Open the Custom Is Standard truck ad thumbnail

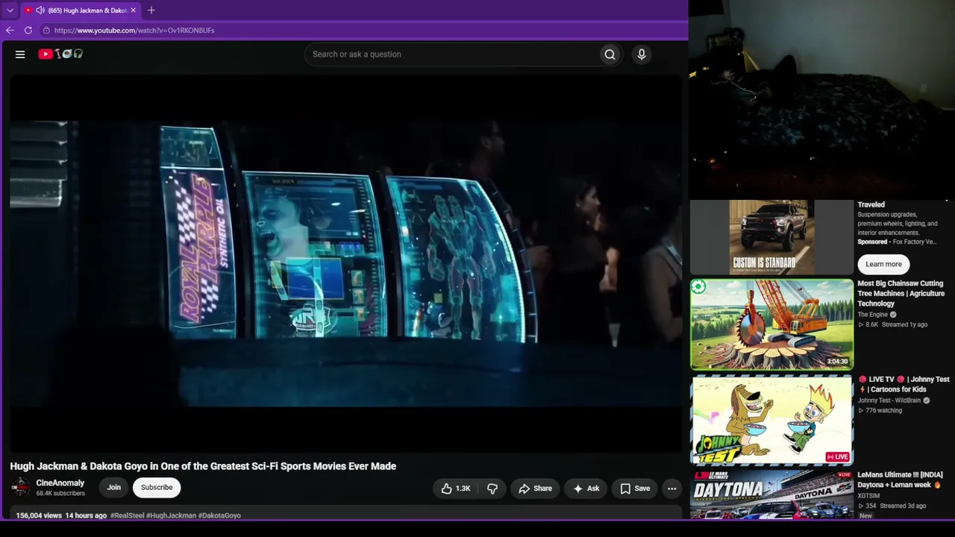click(x=772, y=237)
